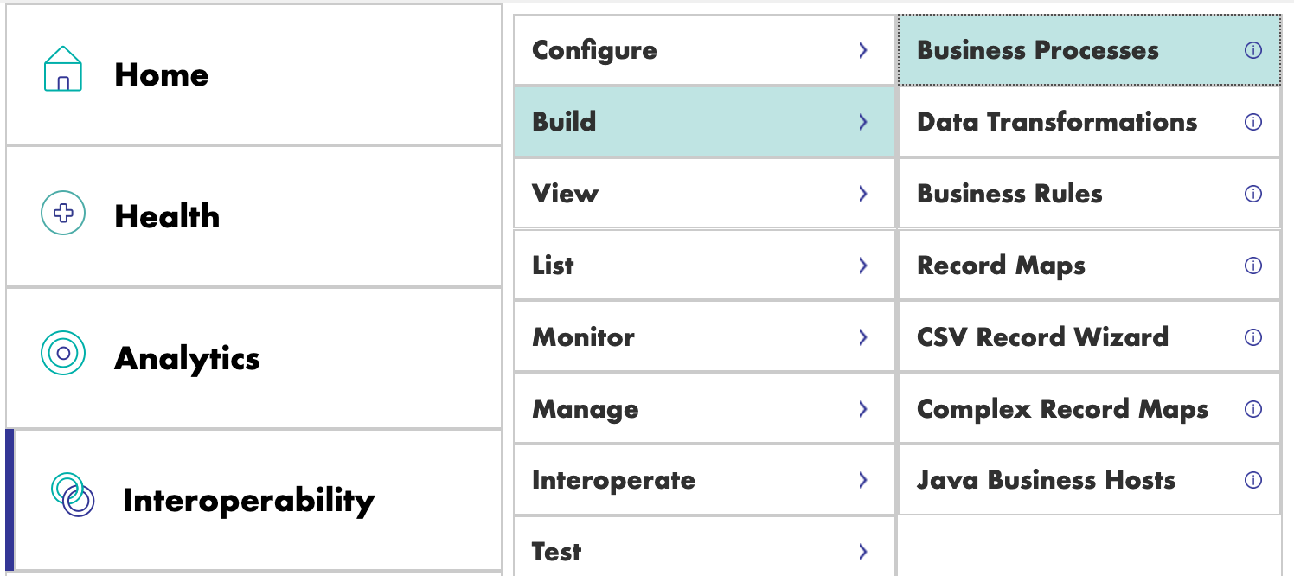Open info icon for Data Transformations
The image size is (1294, 576).
point(1252,122)
